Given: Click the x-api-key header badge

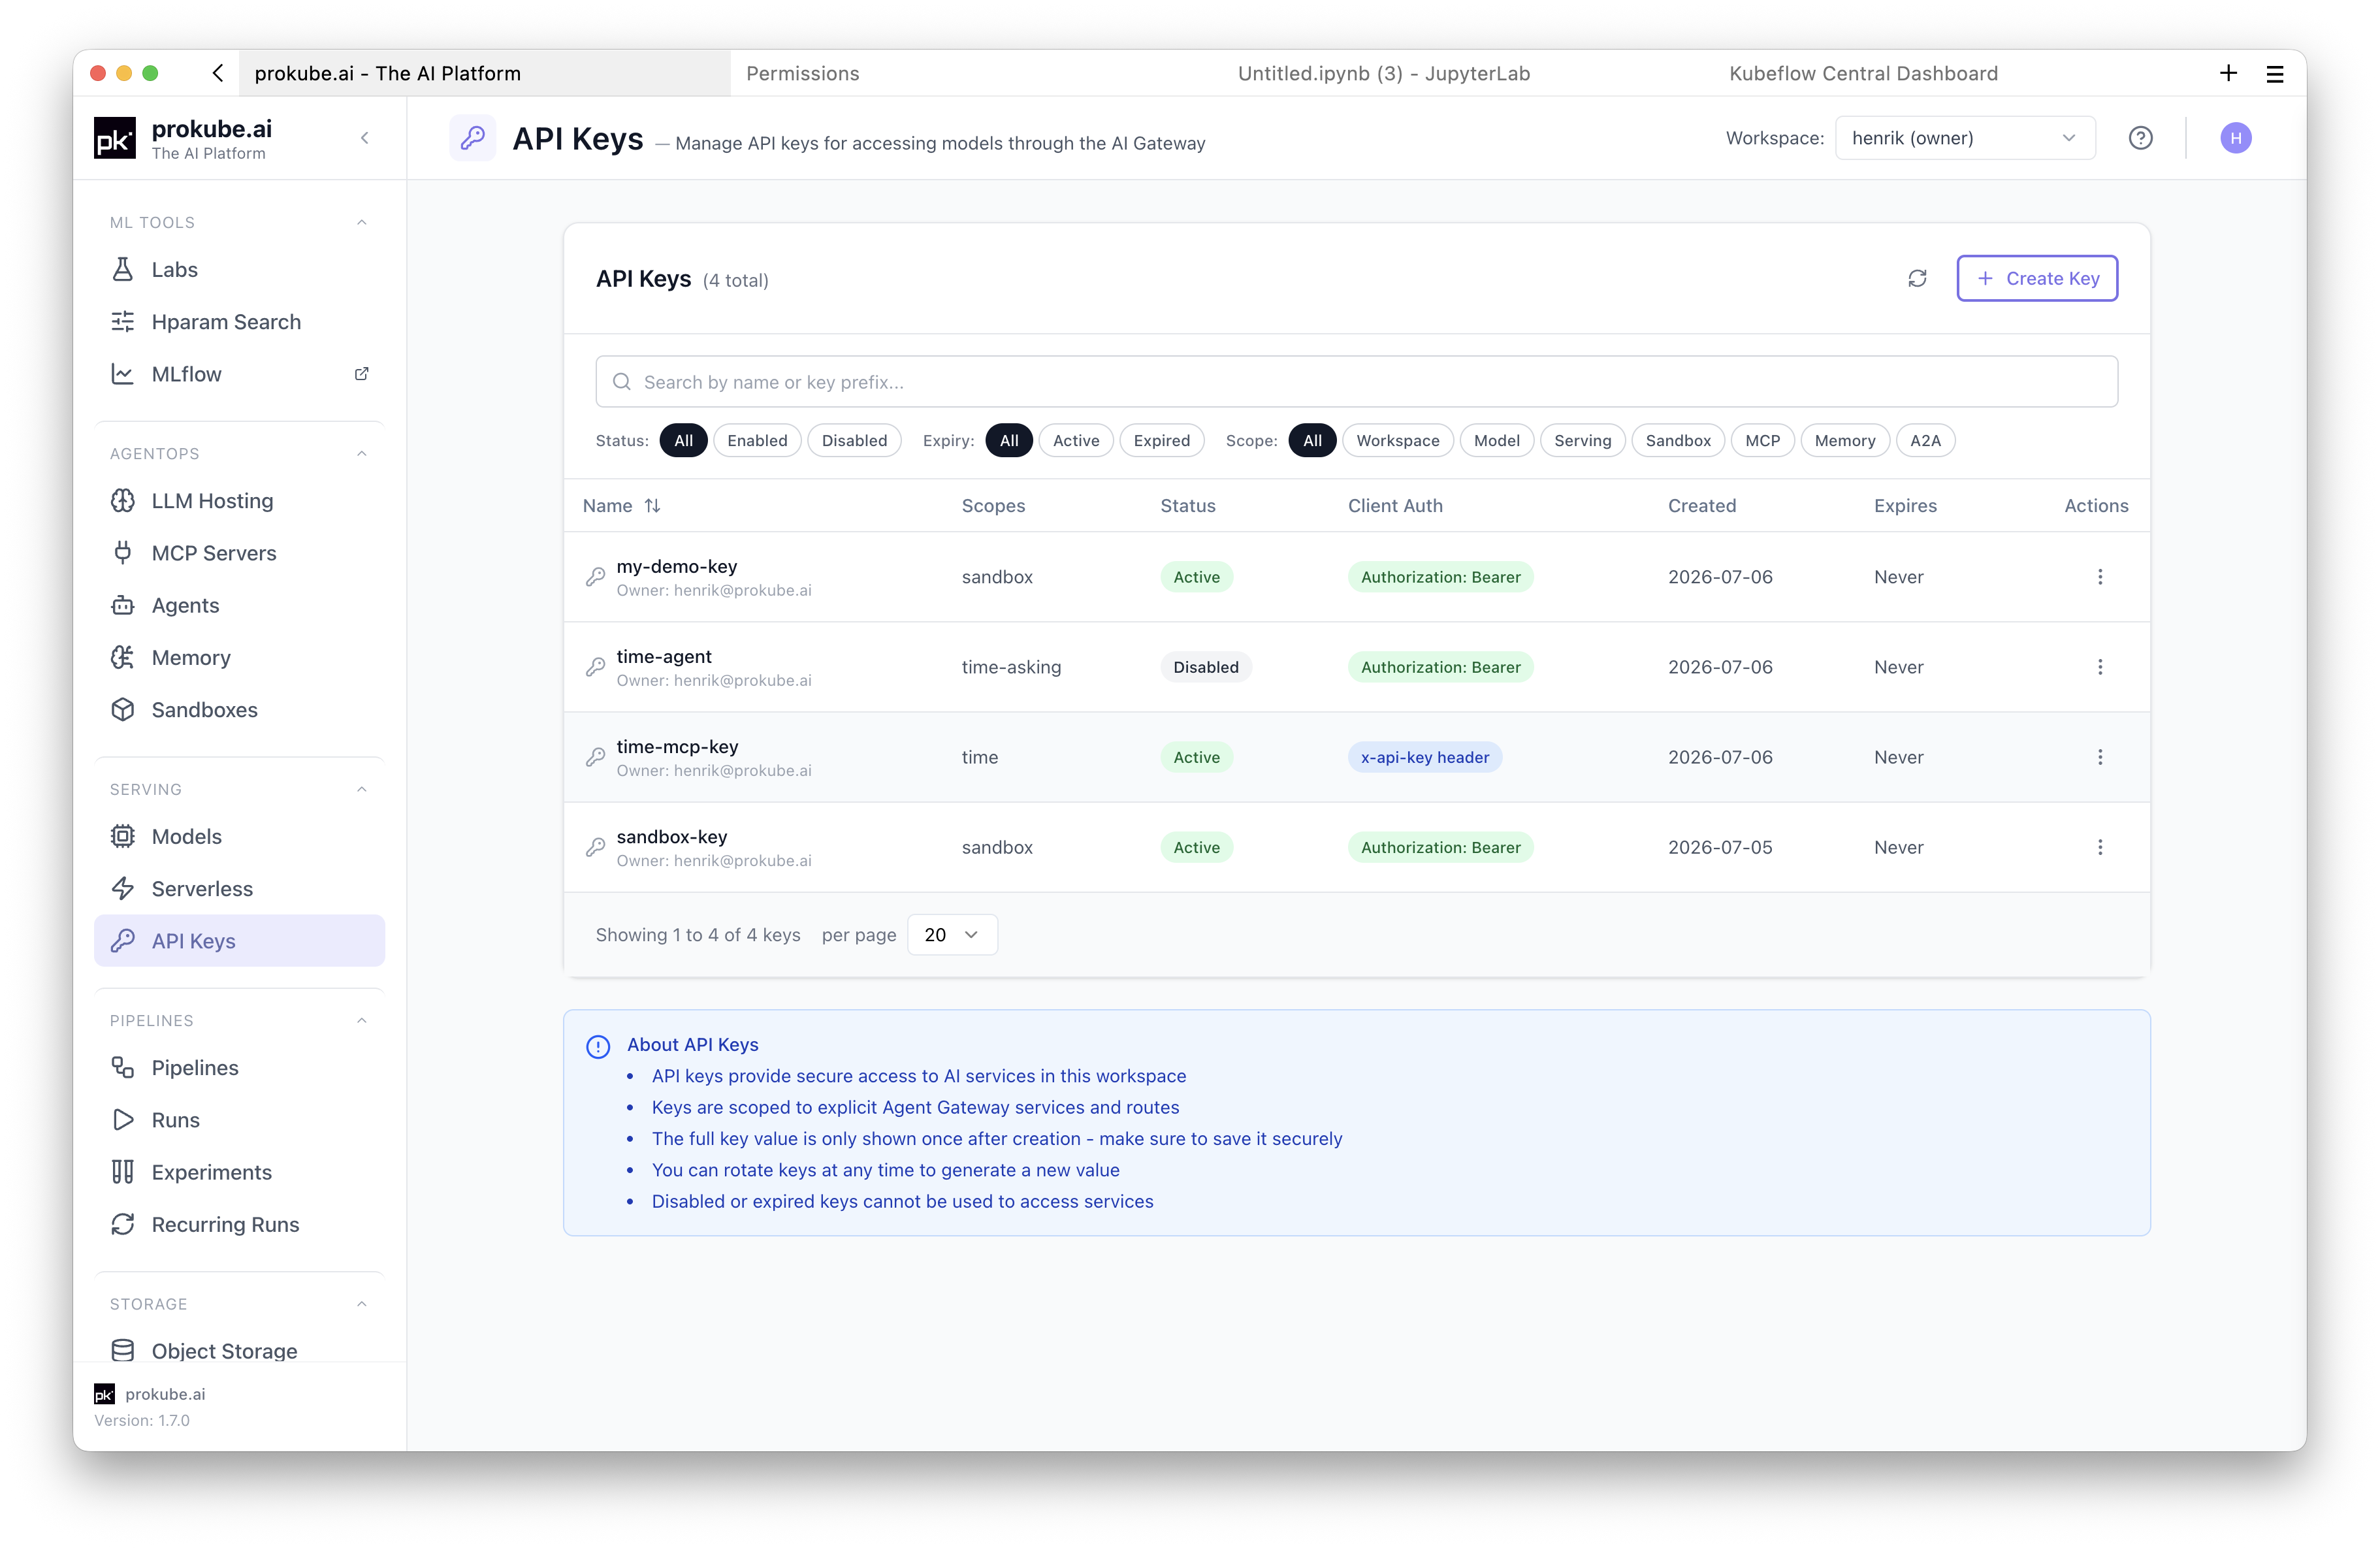Looking at the screenshot, I should tap(1424, 757).
